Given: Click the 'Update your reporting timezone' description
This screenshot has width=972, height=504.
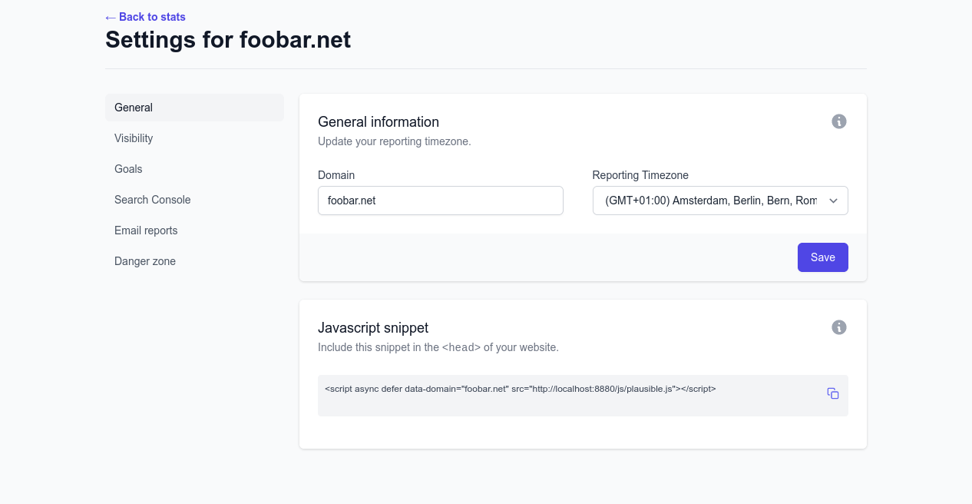Looking at the screenshot, I should pyautogui.click(x=394, y=141).
